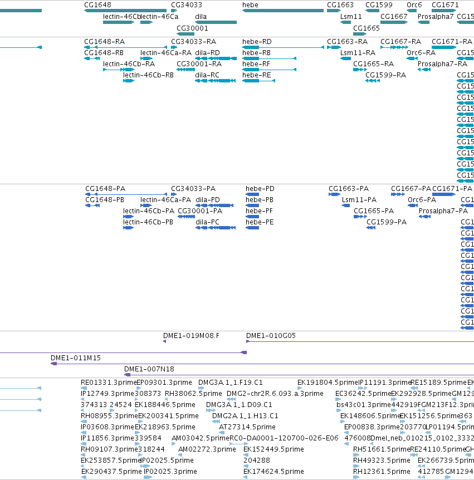The height and width of the screenshot is (480, 474).
Task: Click transcript label CG1671-RA
Action: pos(452,42)
